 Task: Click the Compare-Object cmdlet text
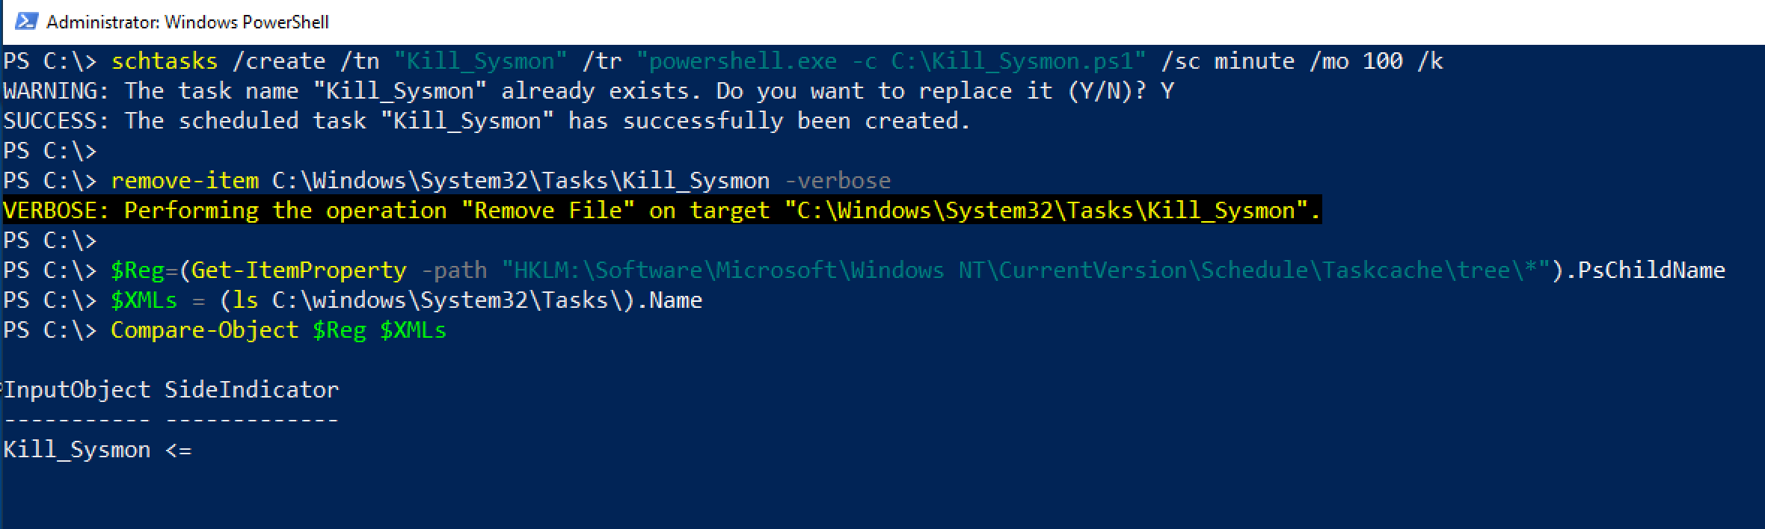click(x=204, y=330)
